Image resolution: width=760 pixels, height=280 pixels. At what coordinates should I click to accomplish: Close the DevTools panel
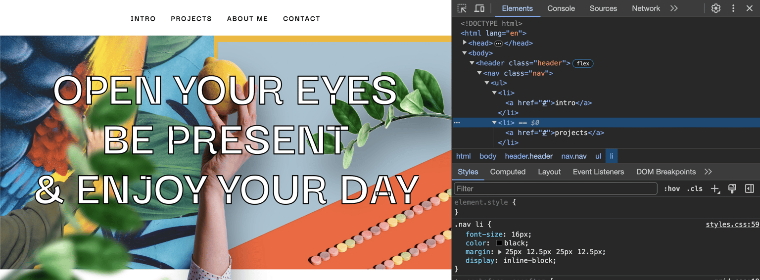coord(749,8)
